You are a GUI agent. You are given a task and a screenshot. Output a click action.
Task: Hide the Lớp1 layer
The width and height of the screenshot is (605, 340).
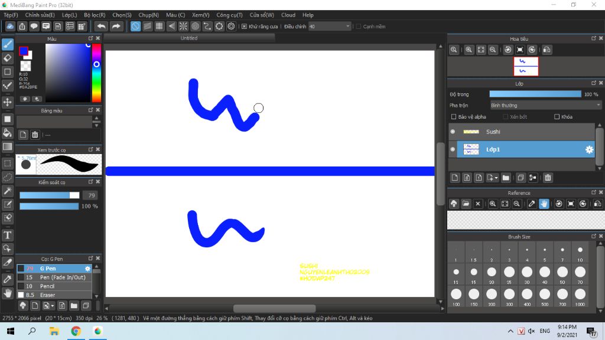pyautogui.click(x=453, y=149)
